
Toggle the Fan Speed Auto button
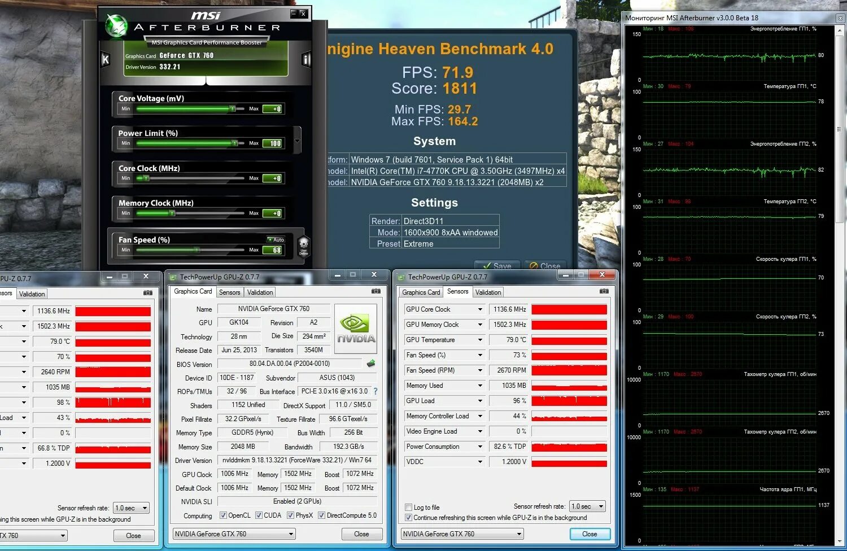pyautogui.click(x=276, y=240)
